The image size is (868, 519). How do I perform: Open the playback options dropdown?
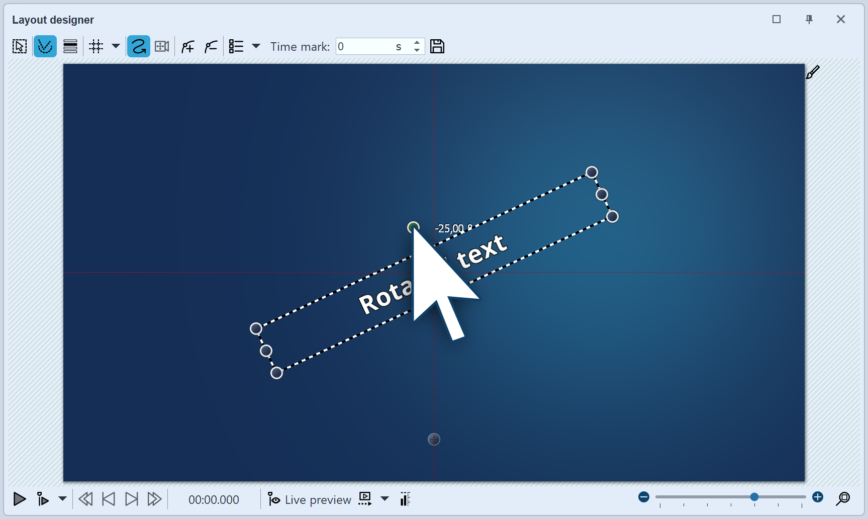(x=62, y=499)
